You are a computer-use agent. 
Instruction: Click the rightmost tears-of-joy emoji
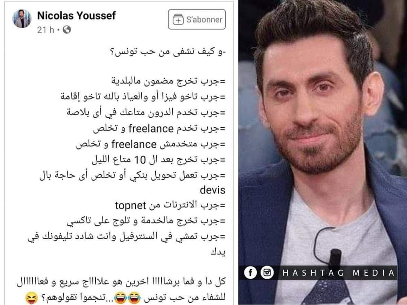[x=134, y=298]
